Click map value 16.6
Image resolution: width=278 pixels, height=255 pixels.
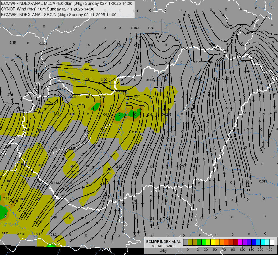pyautogui.click(x=135, y=97)
